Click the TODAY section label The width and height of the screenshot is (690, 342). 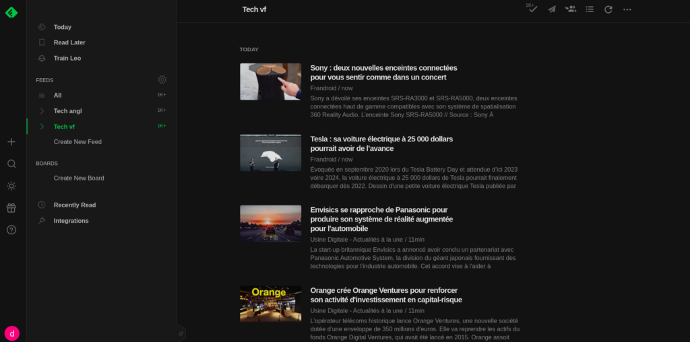(249, 50)
